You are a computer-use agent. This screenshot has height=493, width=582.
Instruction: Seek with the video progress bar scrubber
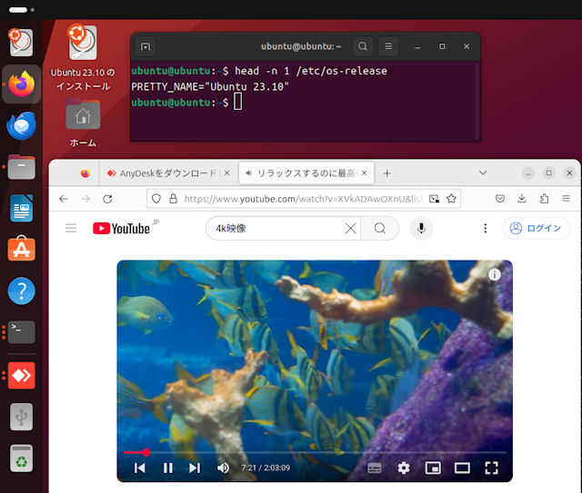pyautogui.click(x=146, y=452)
